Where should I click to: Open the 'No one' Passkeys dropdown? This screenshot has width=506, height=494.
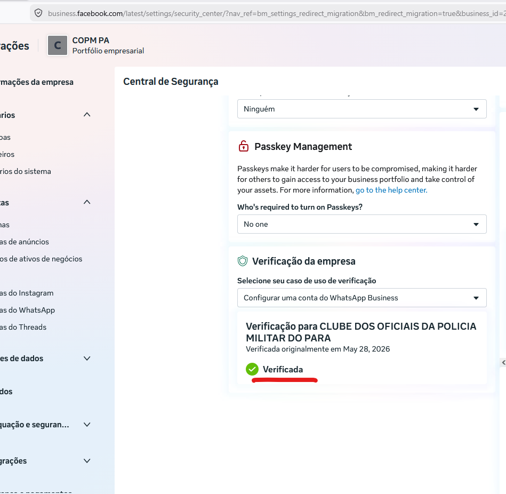pos(362,224)
